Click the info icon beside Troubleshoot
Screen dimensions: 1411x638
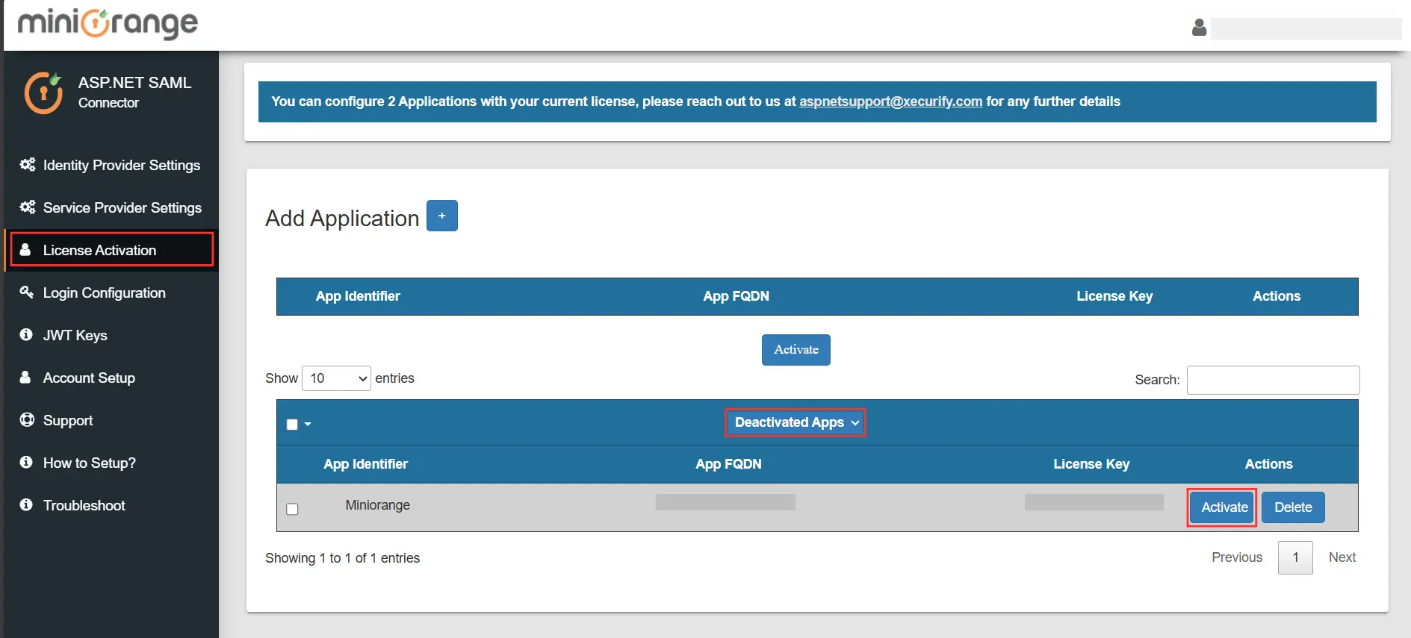26,504
